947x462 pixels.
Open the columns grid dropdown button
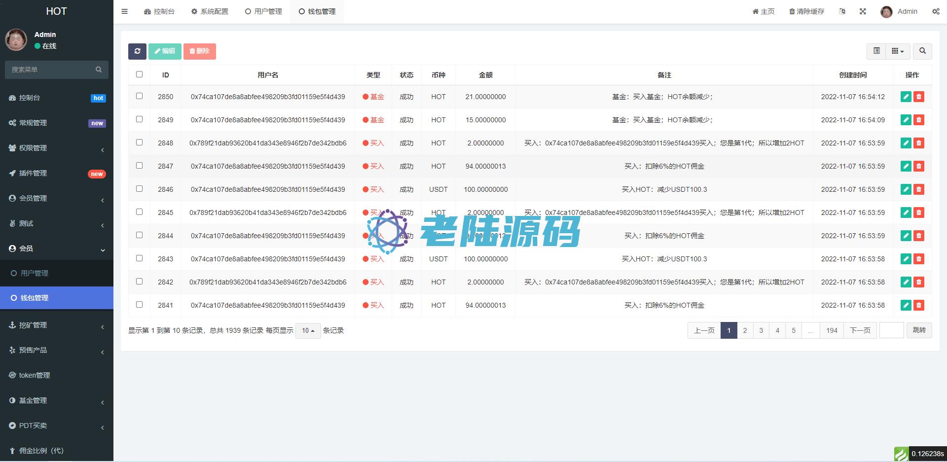pyautogui.click(x=898, y=51)
